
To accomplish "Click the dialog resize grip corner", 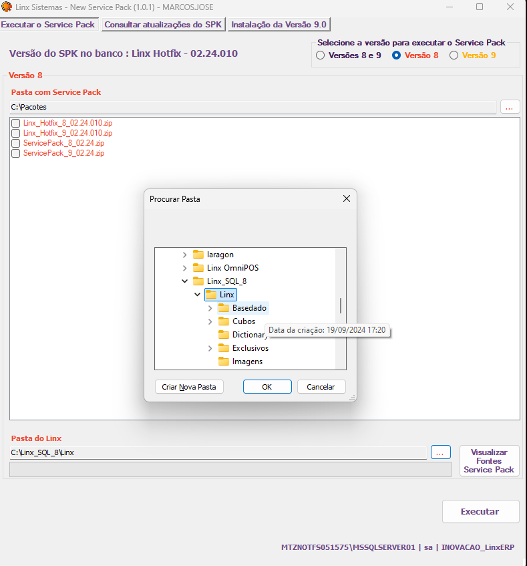I will 352,398.
